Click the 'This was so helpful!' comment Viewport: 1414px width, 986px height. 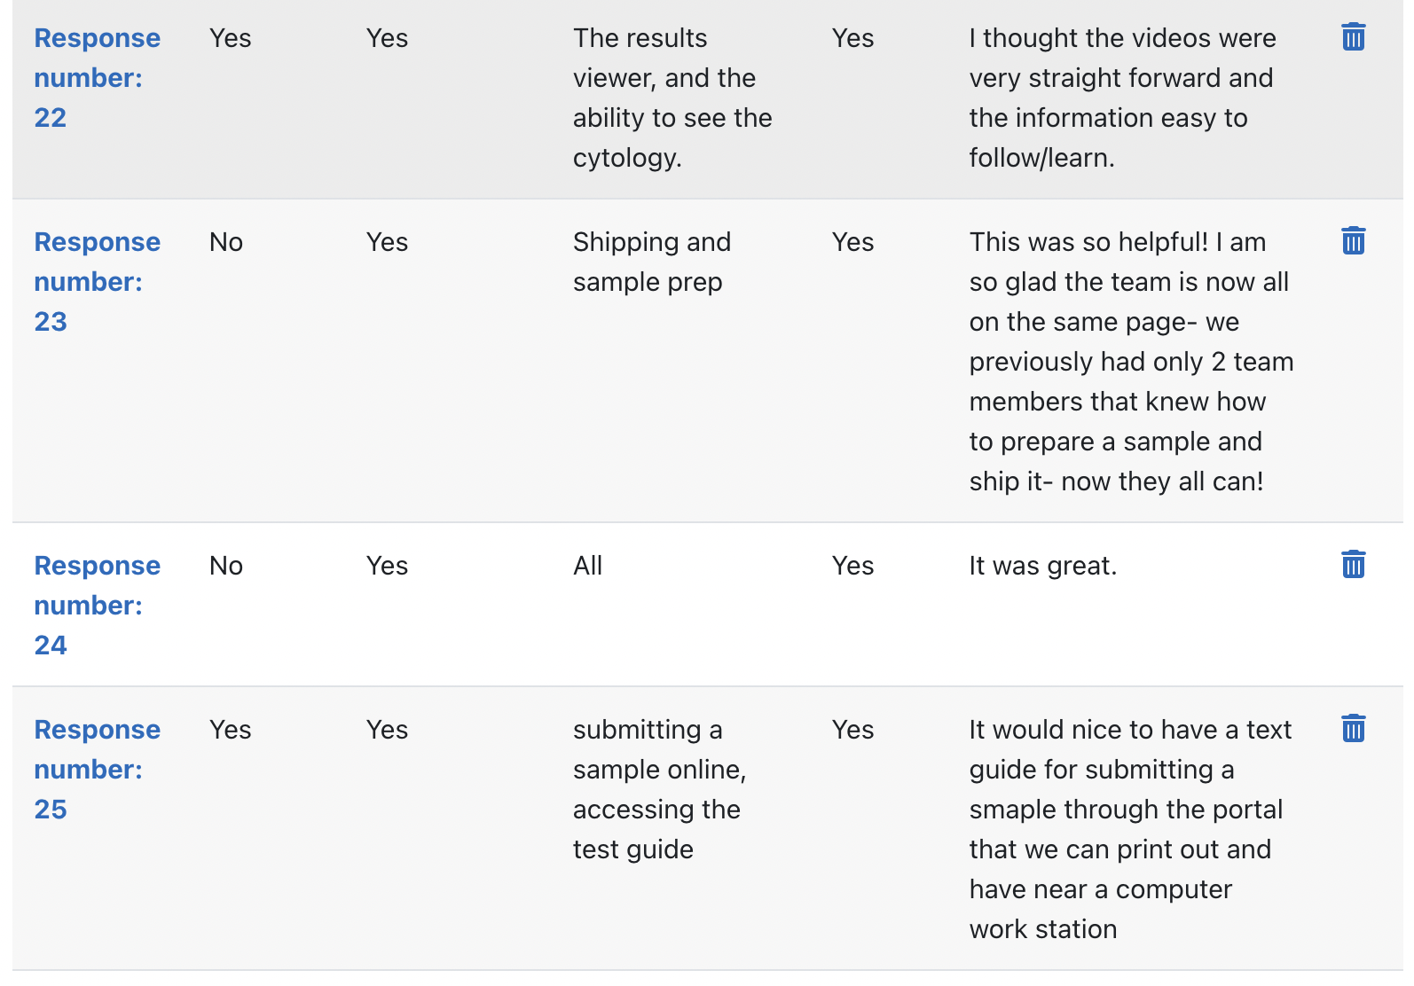pos(1131,362)
